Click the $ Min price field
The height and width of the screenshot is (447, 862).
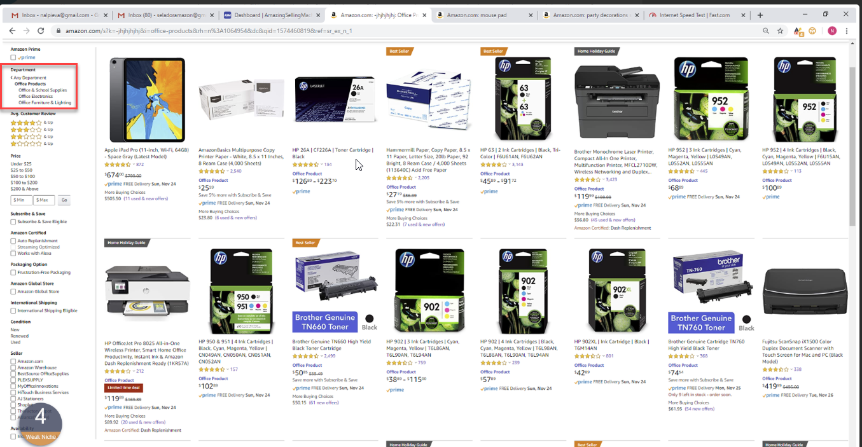[x=22, y=200]
